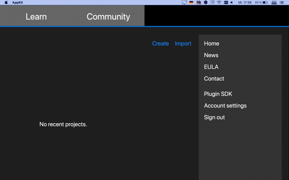The width and height of the screenshot is (289, 180).
Task: Click Sign out in the menu
Action: [x=214, y=117]
